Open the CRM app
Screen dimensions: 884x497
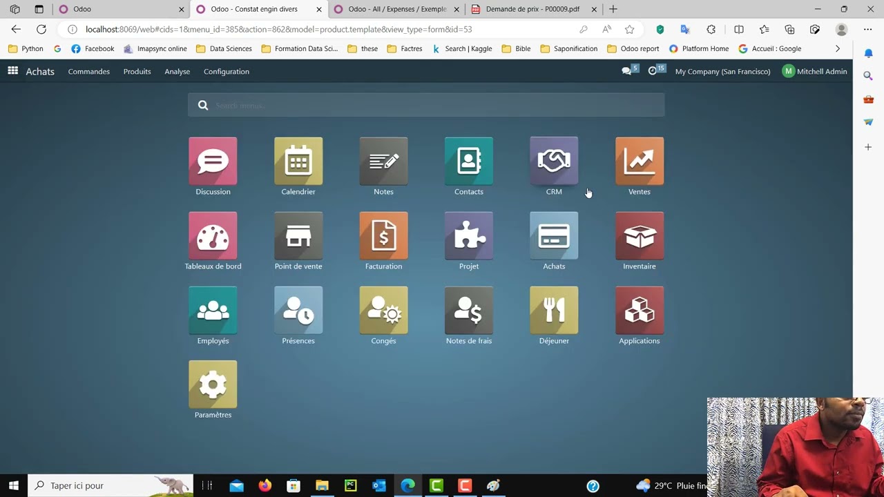point(554,162)
